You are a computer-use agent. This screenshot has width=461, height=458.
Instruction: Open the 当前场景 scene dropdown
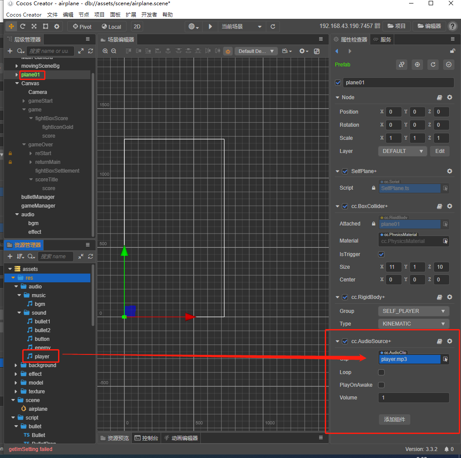[241, 27]
